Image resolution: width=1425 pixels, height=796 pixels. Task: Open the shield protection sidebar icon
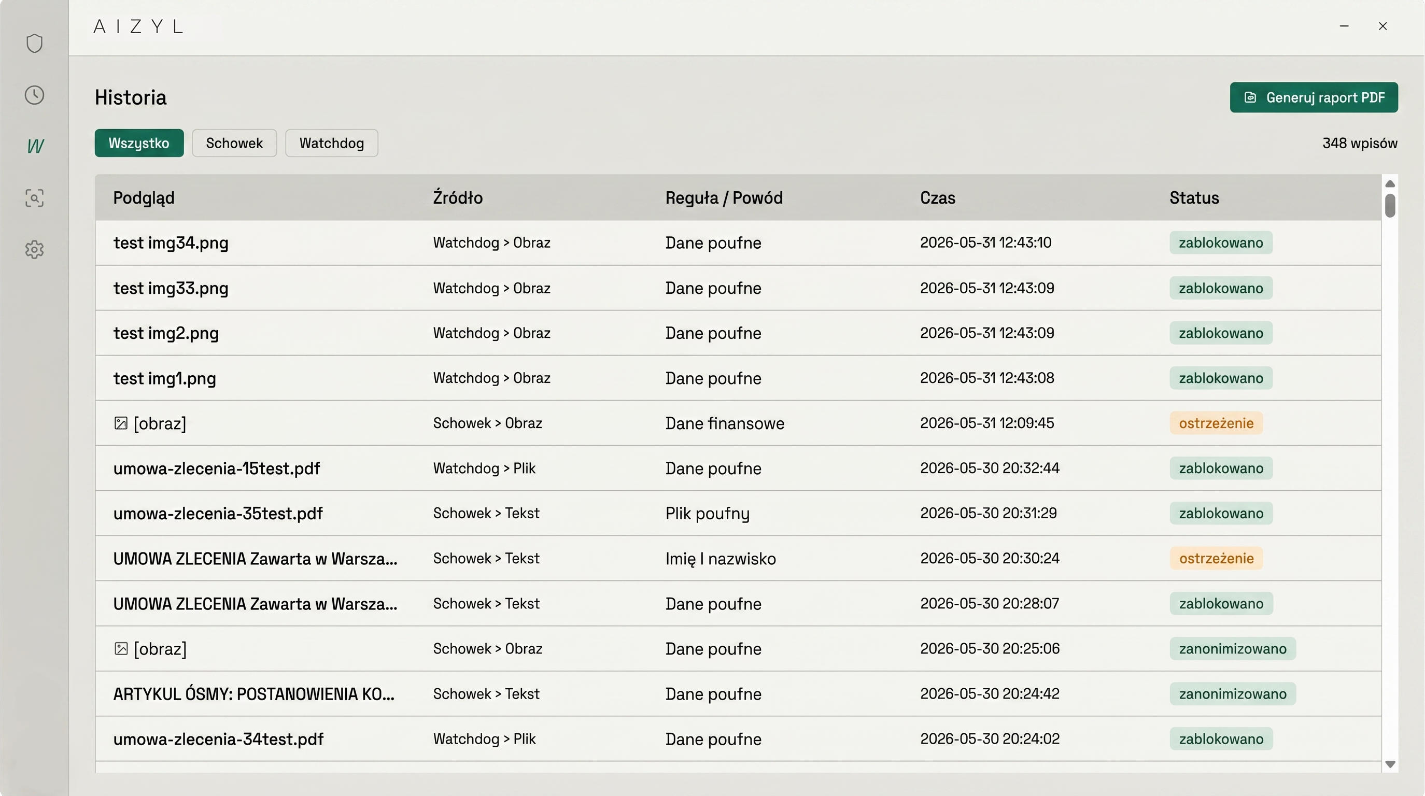click(x=34, y=43)
